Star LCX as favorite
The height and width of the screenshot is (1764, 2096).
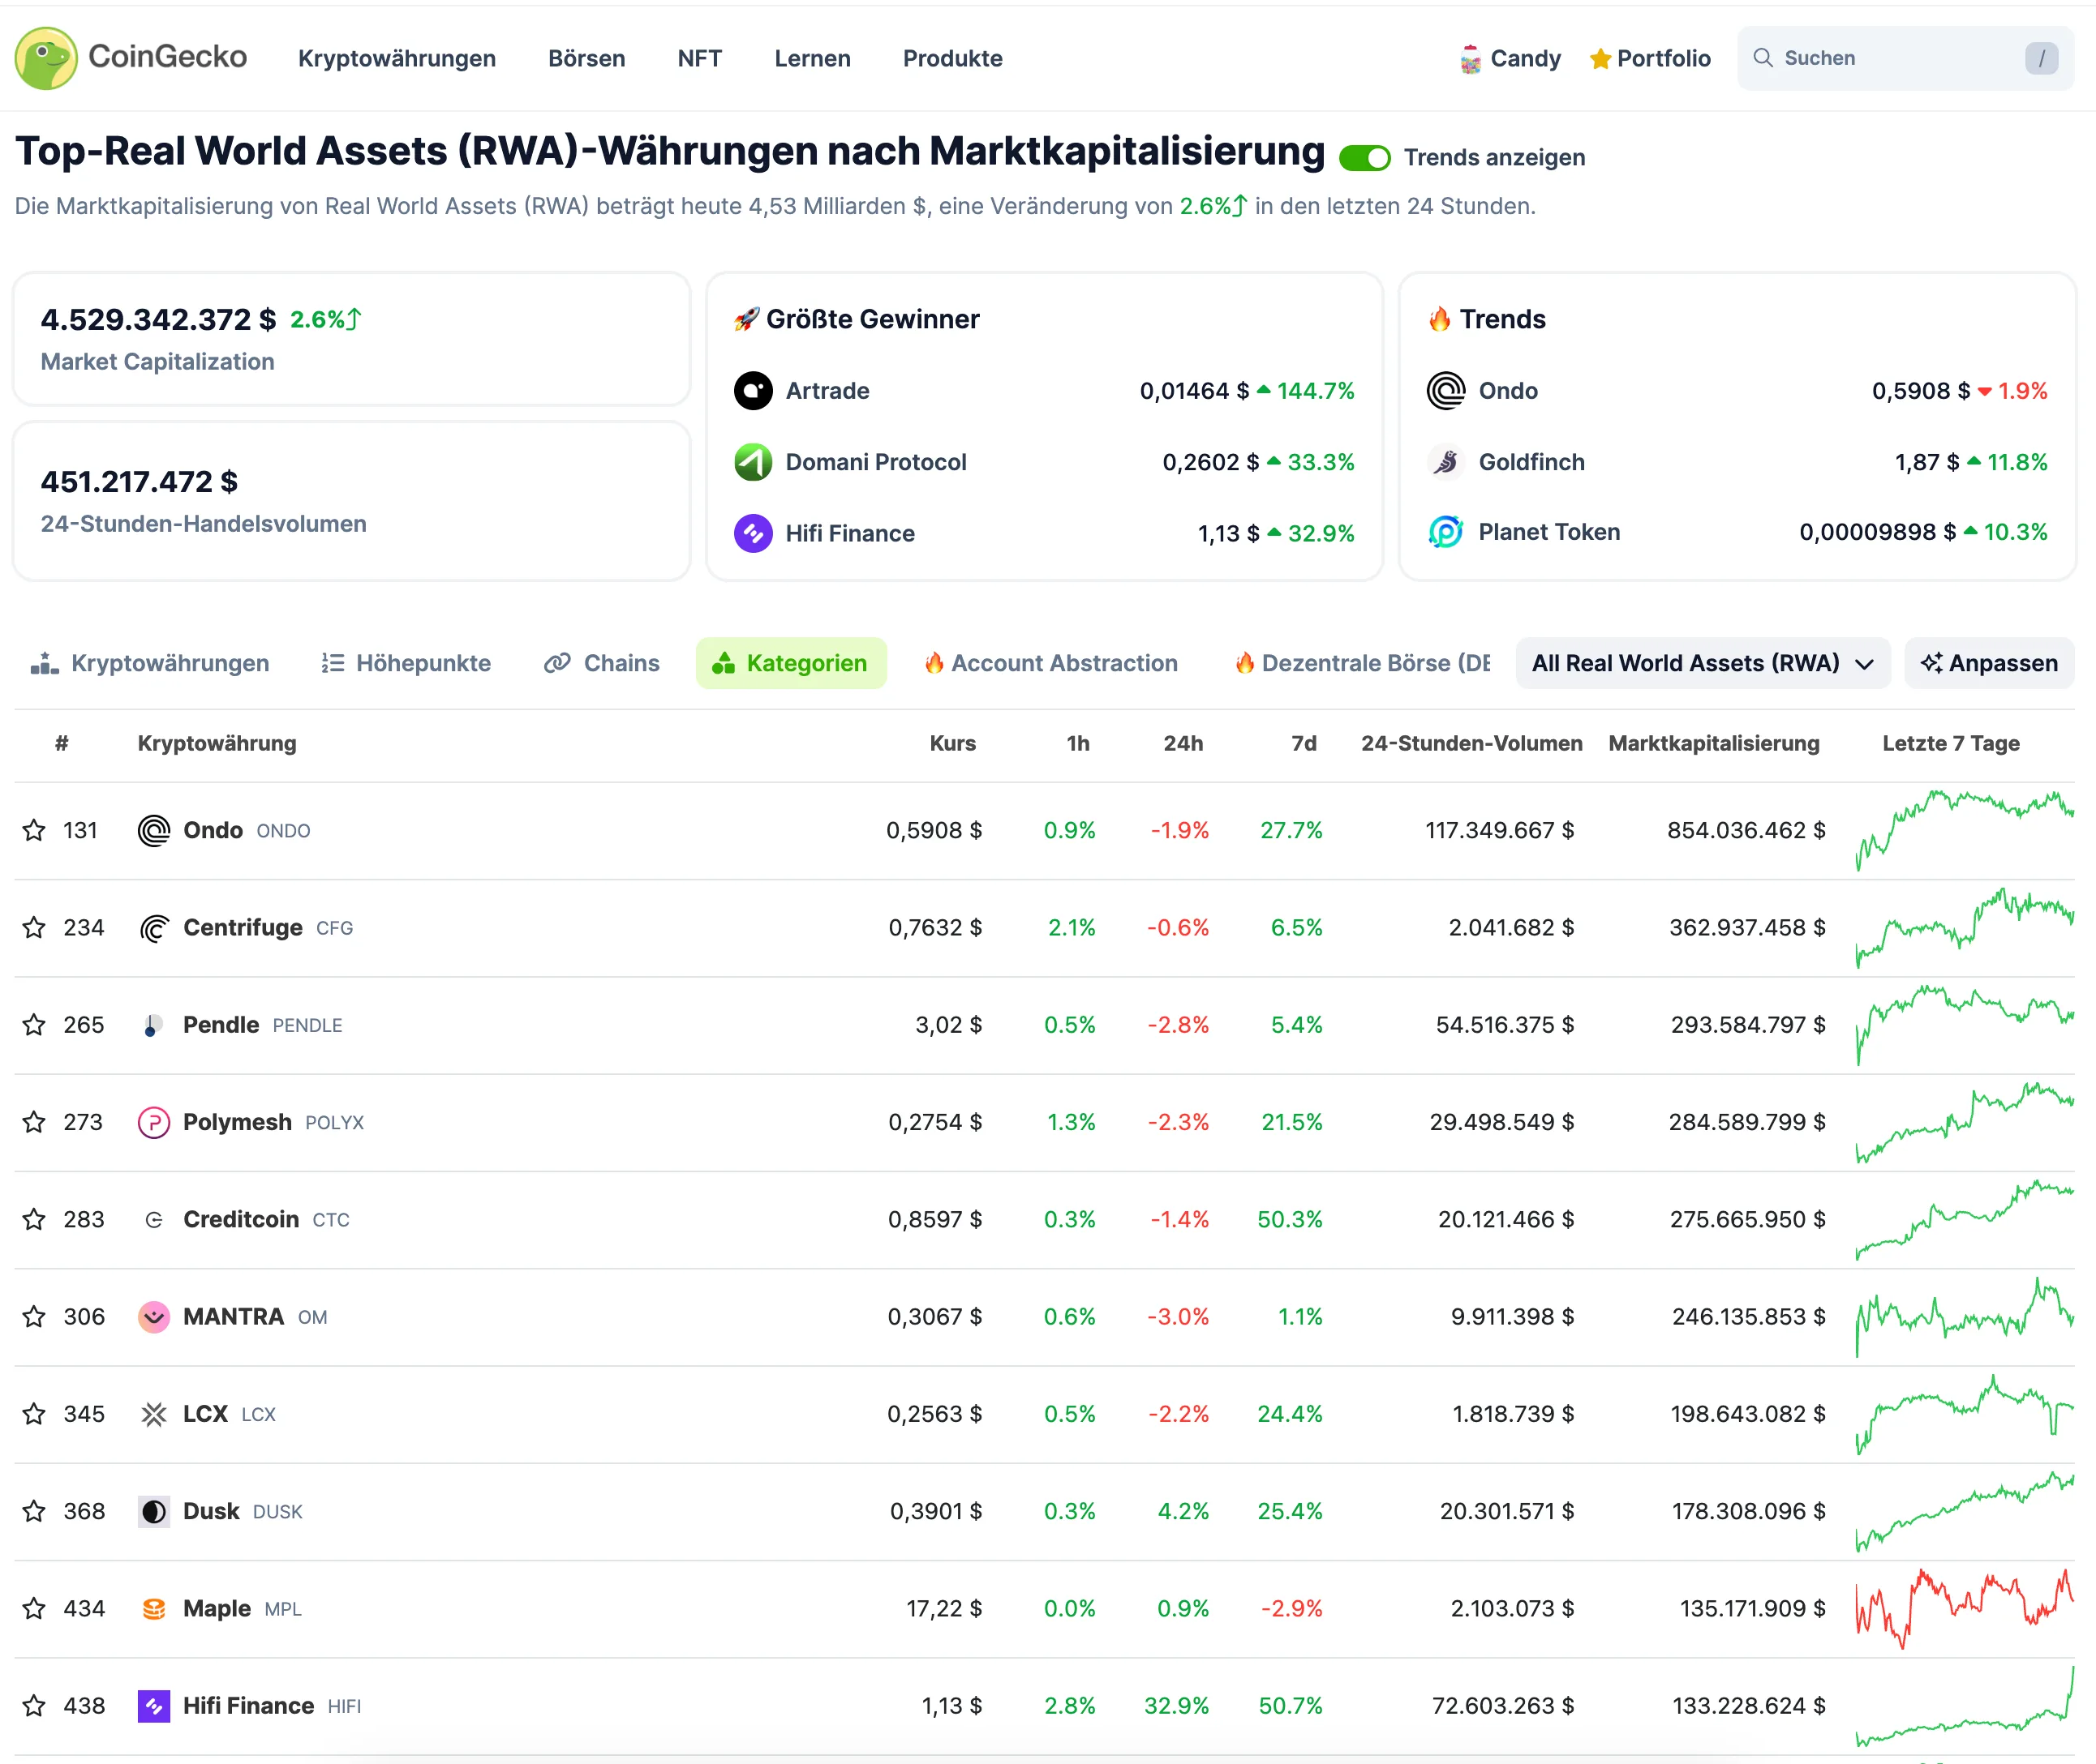[34, 1413]
